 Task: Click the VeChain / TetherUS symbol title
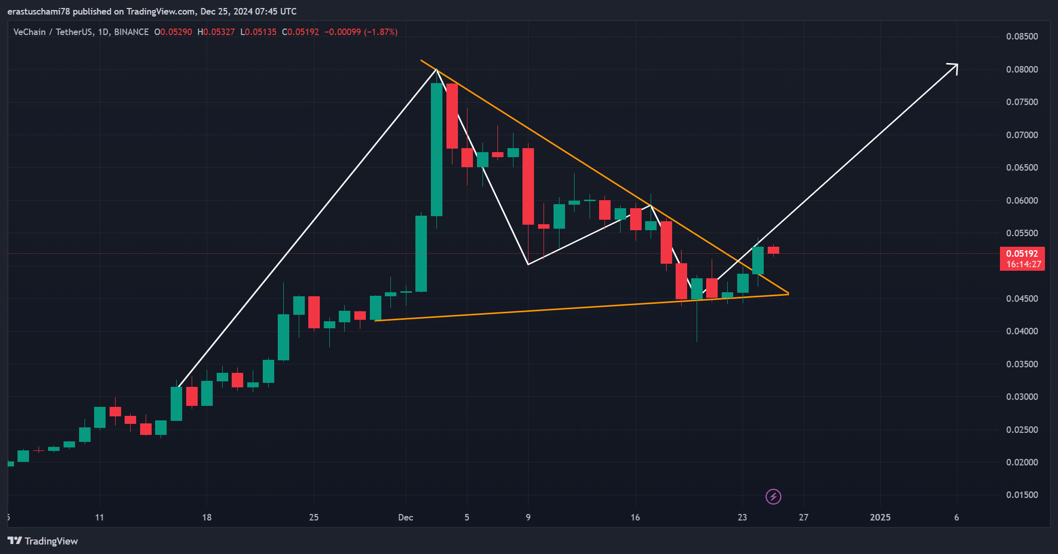click(x=54, y=32)
